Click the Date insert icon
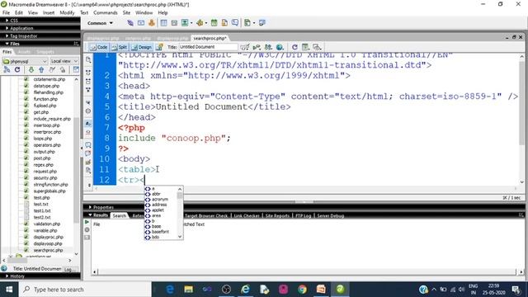 coord(214,23)
